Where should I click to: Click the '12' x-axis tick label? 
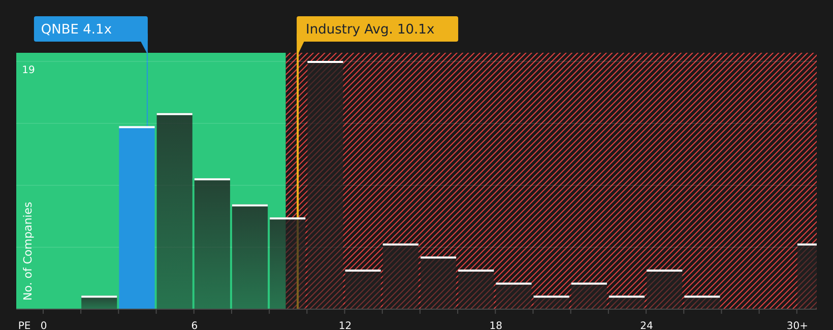345,325
